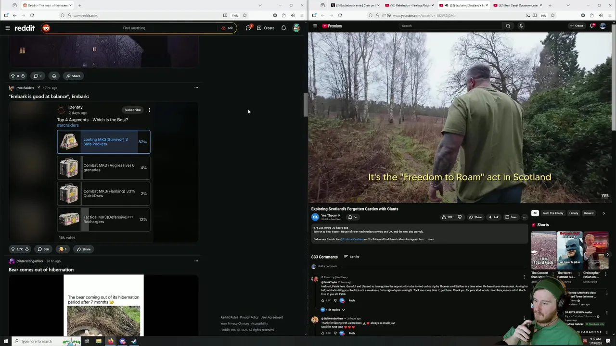The width and height of the screenshot is (616, 346).
Task: Open 566 comments on Embark post
Action: 43,249
